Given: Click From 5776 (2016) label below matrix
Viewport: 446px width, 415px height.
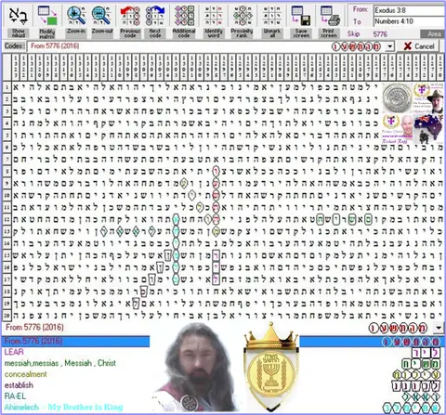Looking at the screenshot, I should pyautogui.click(x=34, y=328).
